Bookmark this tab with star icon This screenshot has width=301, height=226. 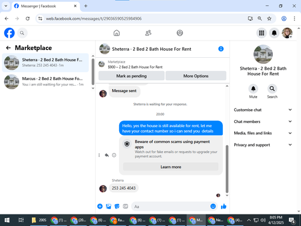tap(269, 19)
